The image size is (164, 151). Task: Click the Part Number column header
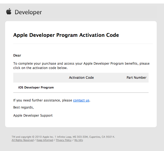(136, 78)
